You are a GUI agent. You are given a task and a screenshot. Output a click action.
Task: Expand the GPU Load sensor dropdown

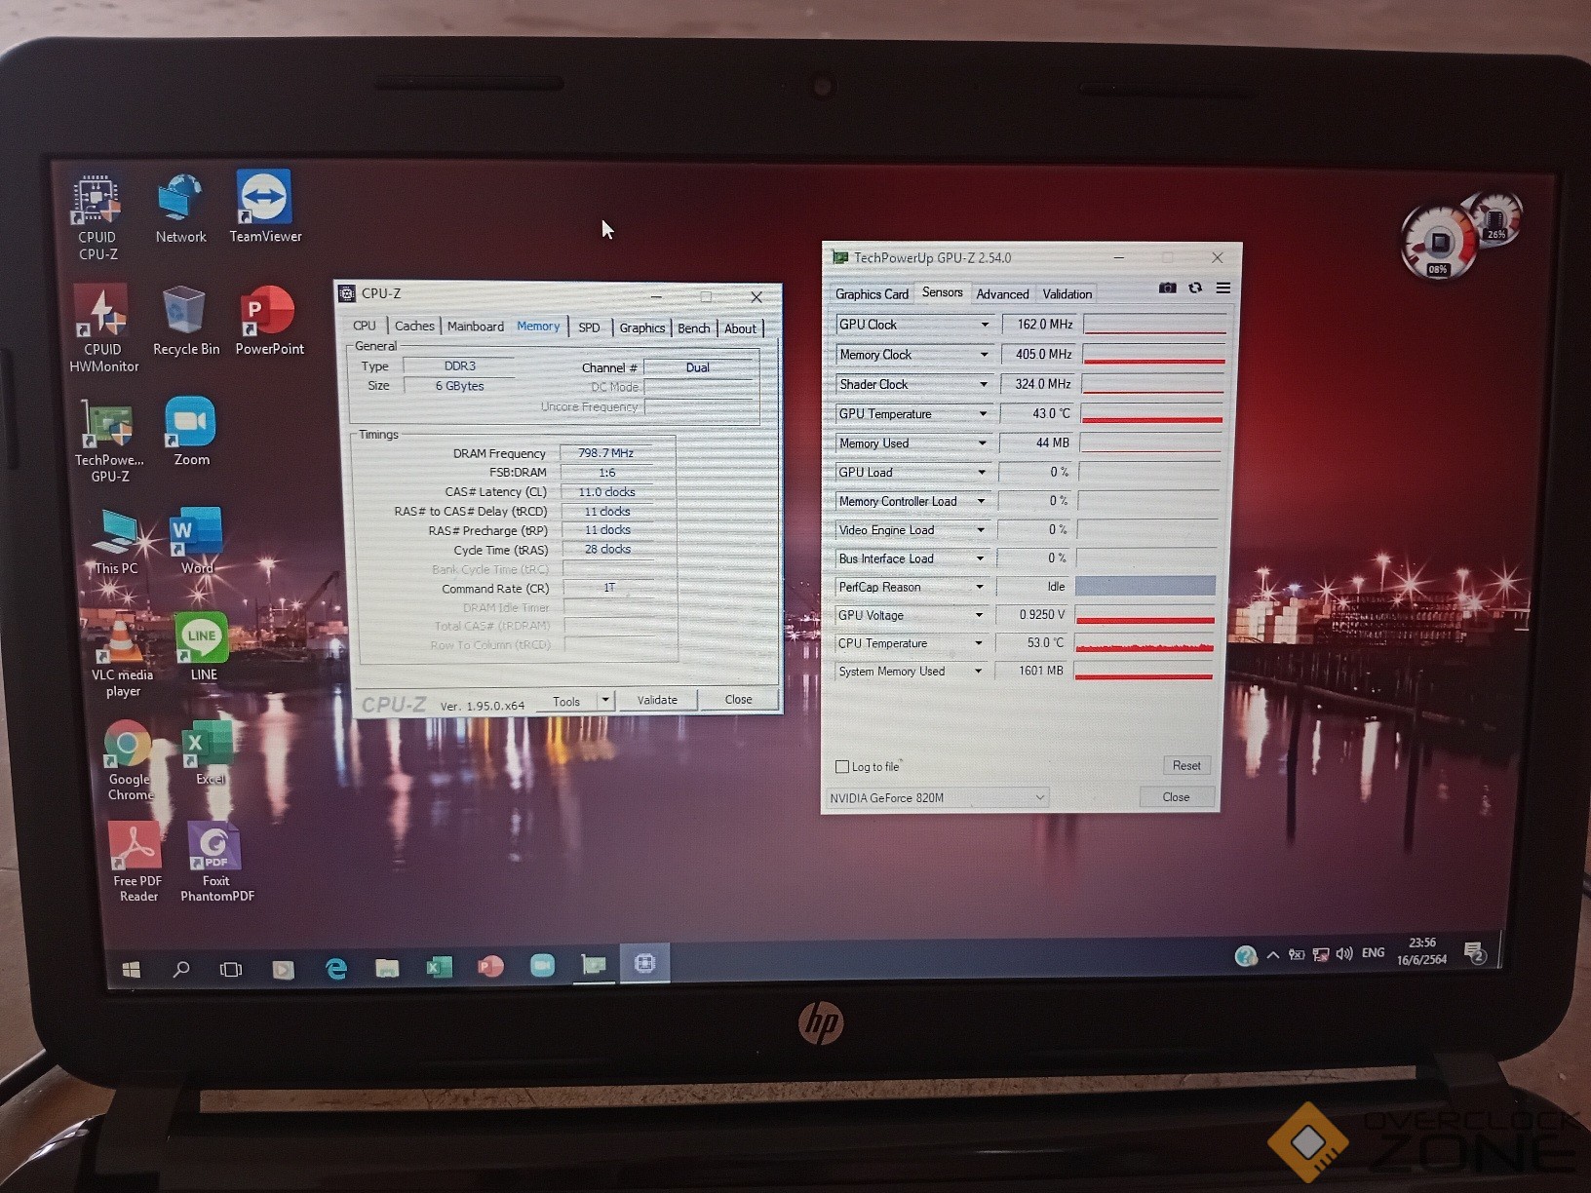pos(982,472)
